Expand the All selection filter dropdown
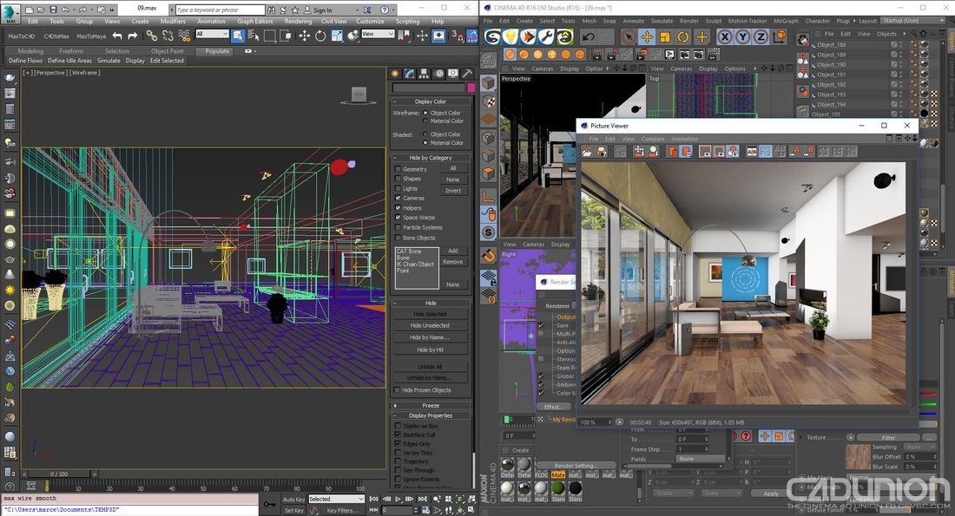Screen dimensions: 955x516 click(x=212, y=35)
